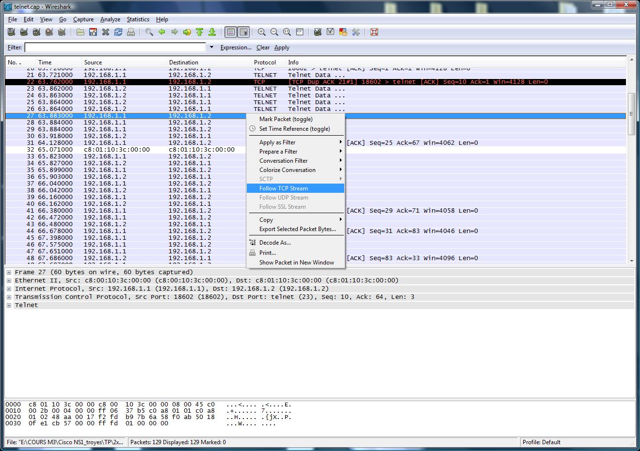
Task: Sort by the Time column header
Action: point(59,62)
